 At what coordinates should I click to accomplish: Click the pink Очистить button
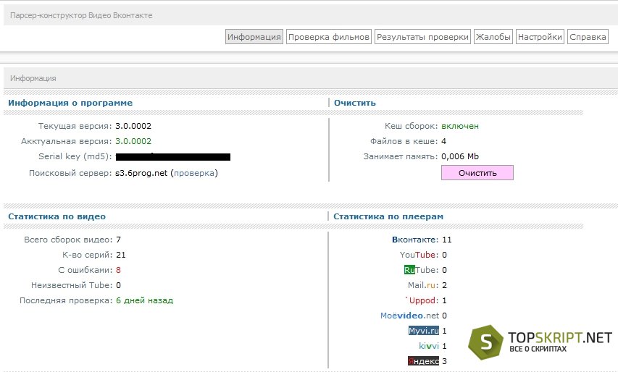click(477, 173)
